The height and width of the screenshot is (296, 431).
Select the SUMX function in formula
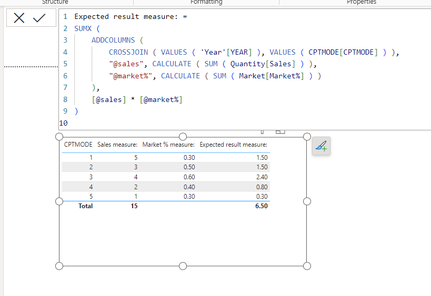[x=83, y=28]
